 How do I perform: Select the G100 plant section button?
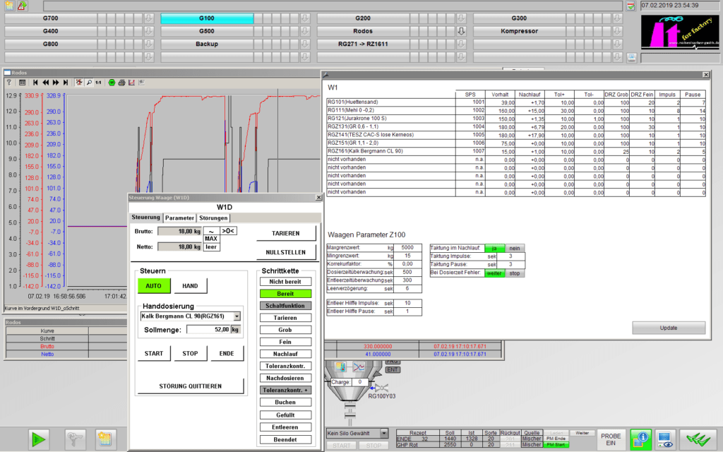click(206, 18)
